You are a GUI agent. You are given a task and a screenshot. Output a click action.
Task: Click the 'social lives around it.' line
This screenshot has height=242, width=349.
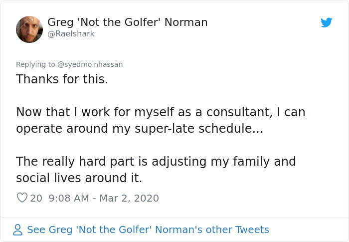(x=79, y=178)
